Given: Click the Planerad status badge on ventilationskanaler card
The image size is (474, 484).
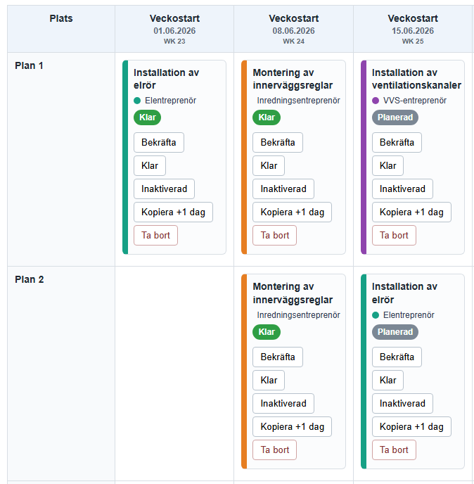Looking at the screenshot, I should pos(395,117).
